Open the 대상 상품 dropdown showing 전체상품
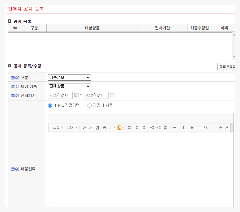The width and height of the screenshot is (240, 212). click(x=70, y=86)
